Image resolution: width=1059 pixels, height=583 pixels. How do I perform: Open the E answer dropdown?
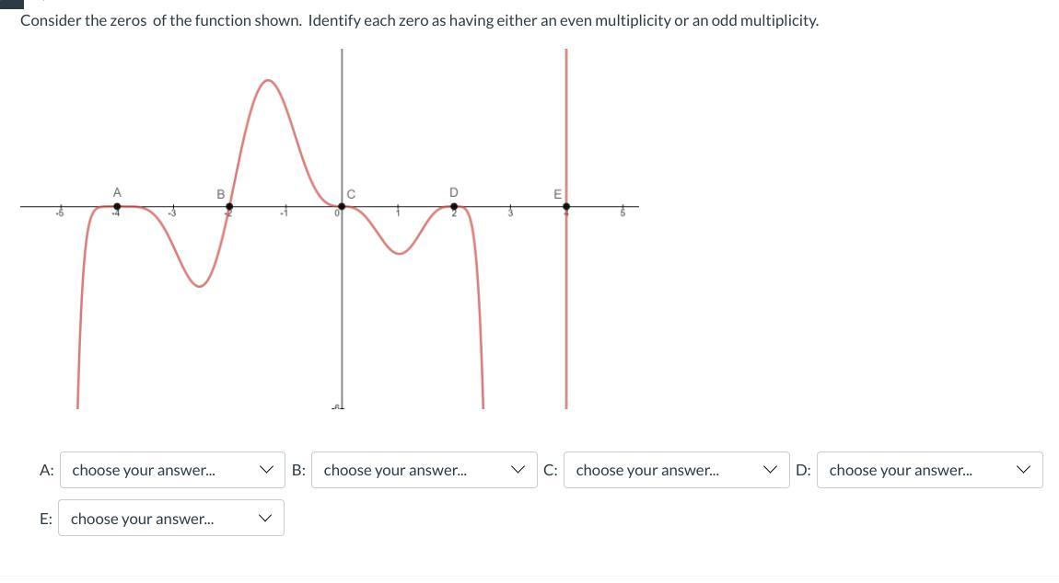click(x=171, y=519)
